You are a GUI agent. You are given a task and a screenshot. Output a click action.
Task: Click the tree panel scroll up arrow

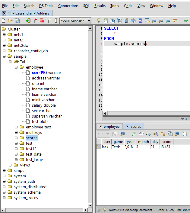pos(90,28)
